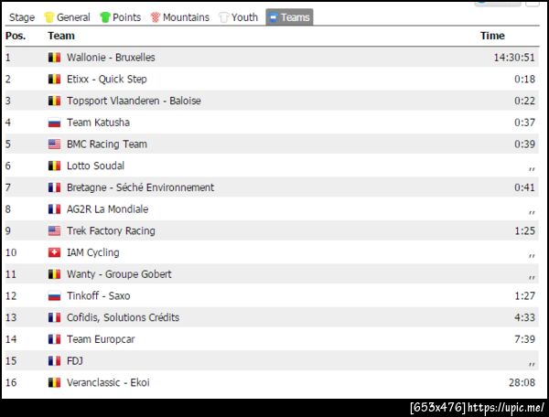Select the 28:08 time gap
The height and width of the screenshot is (417, 549).
(522, 383)
